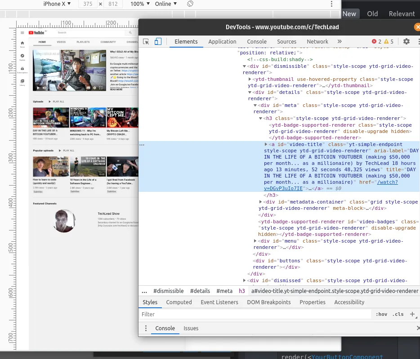Expand the ytd-thumbnail node
Screen dimensions: 420x359
click(250, 79)
